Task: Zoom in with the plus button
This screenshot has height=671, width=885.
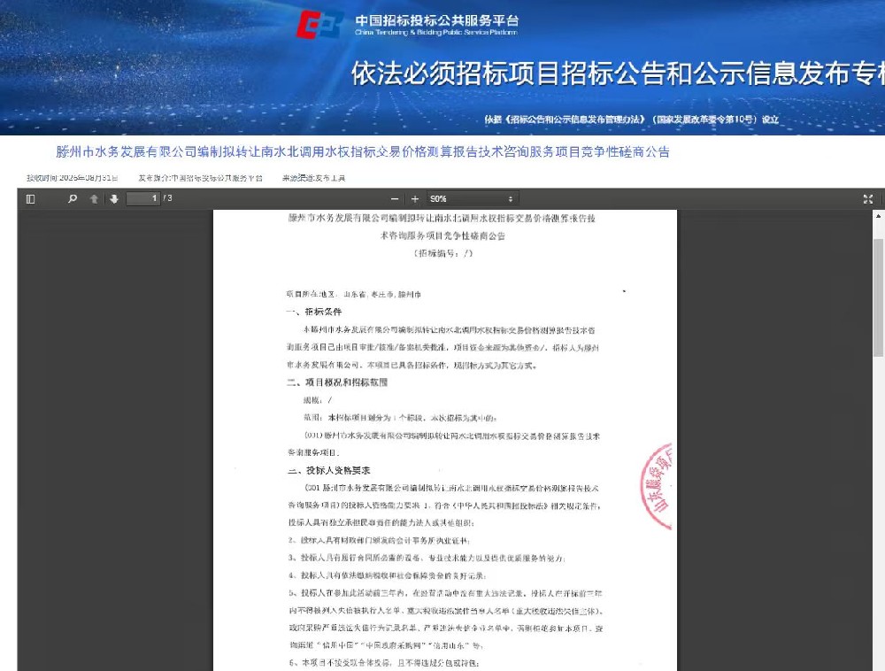Action: pyautogui.click(x=415, y=198)
